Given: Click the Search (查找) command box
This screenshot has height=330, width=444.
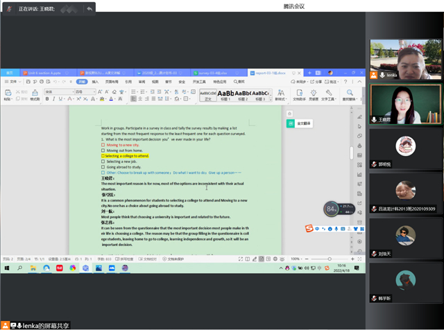Looking at the screenshot, I should click(x=239, y=82).
